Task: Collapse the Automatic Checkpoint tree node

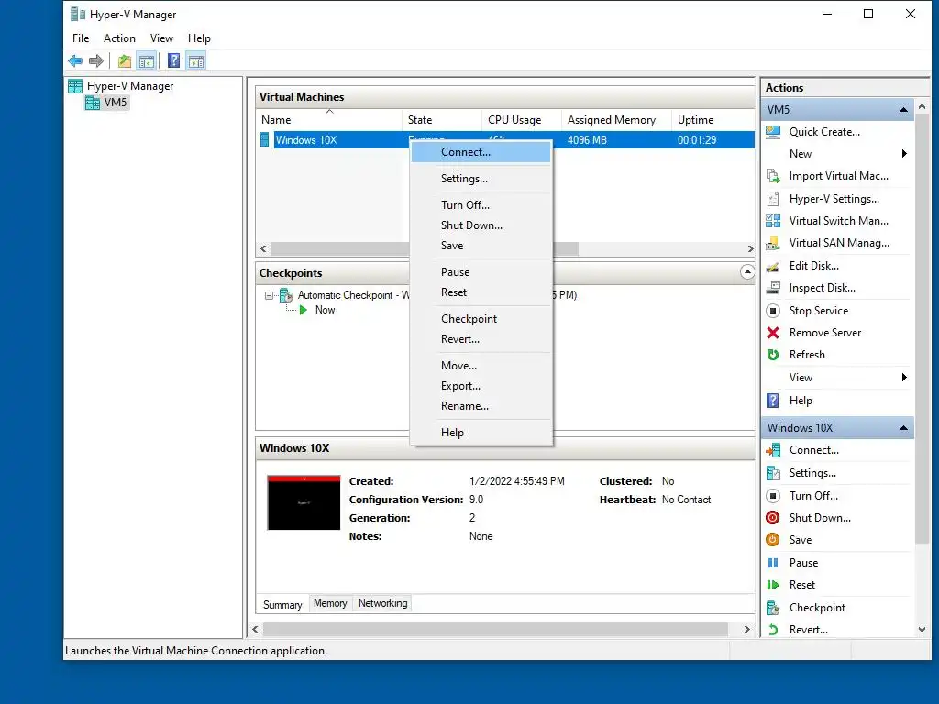Action: 269,295
